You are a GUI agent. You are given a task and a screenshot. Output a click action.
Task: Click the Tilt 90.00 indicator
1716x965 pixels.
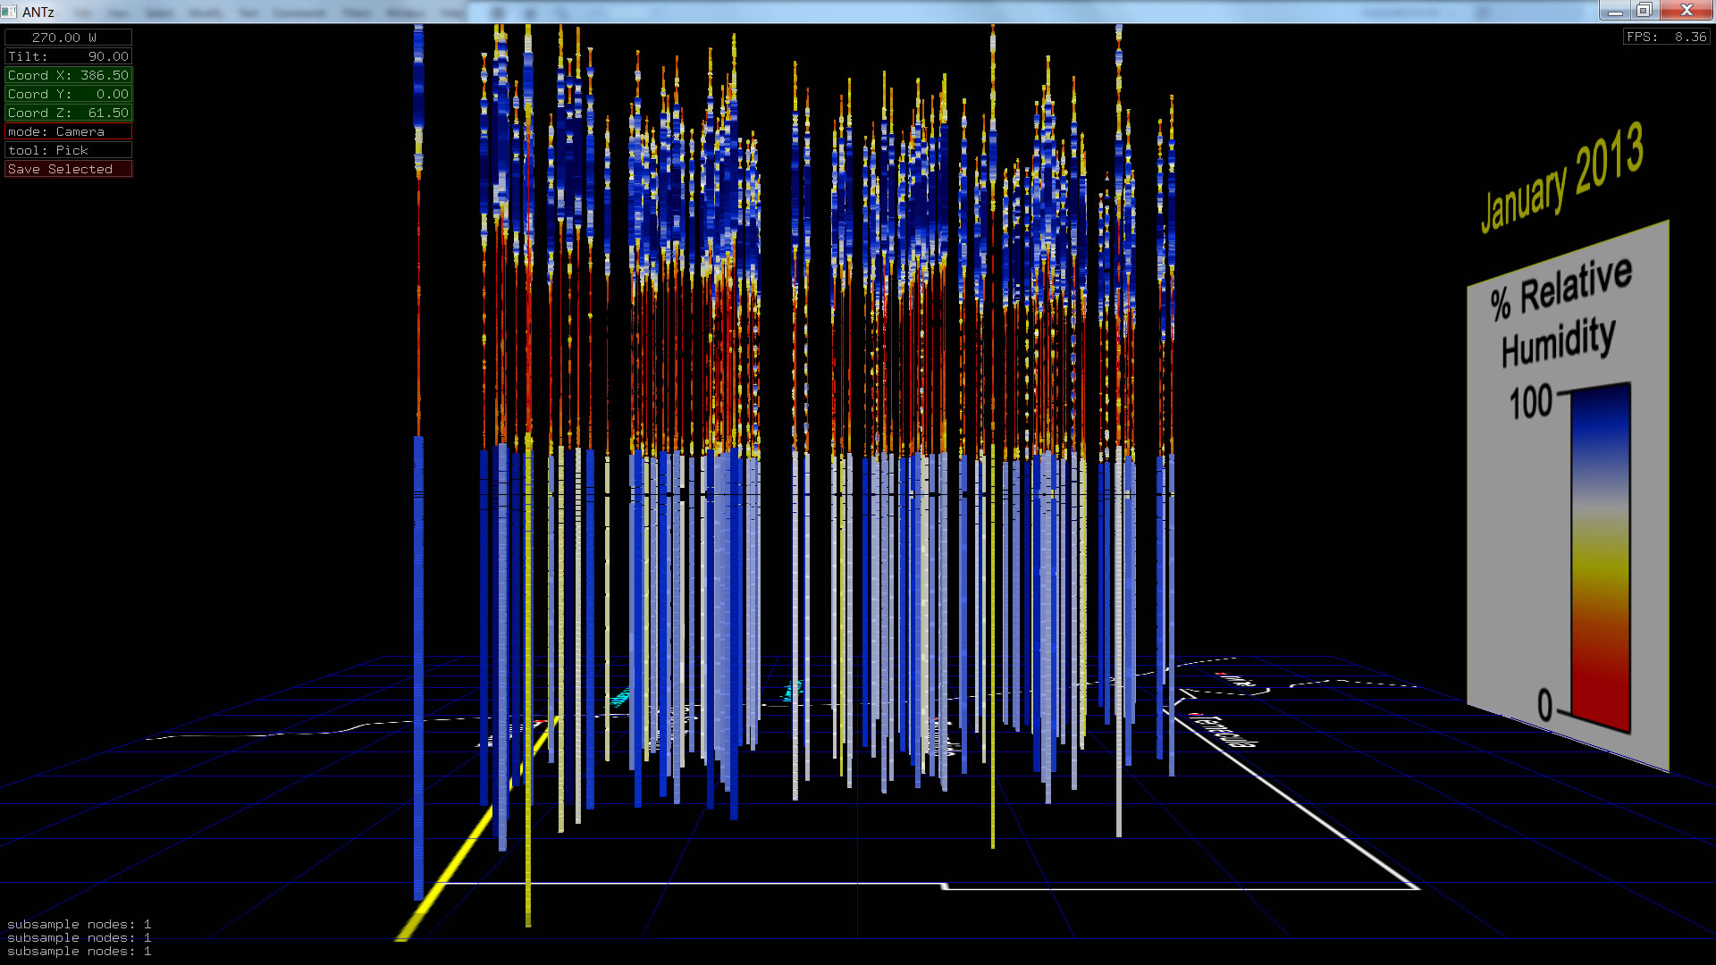pyautogui.click(x=68, y=56)
